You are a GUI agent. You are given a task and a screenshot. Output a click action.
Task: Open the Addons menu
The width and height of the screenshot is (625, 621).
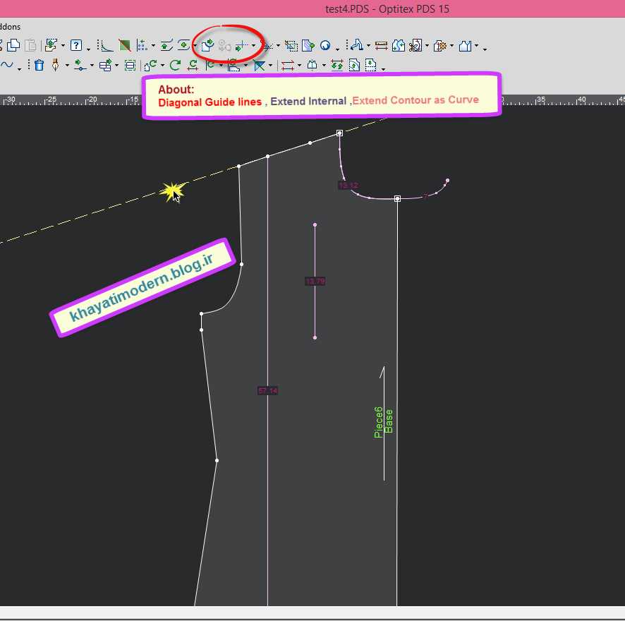[10, 27]
